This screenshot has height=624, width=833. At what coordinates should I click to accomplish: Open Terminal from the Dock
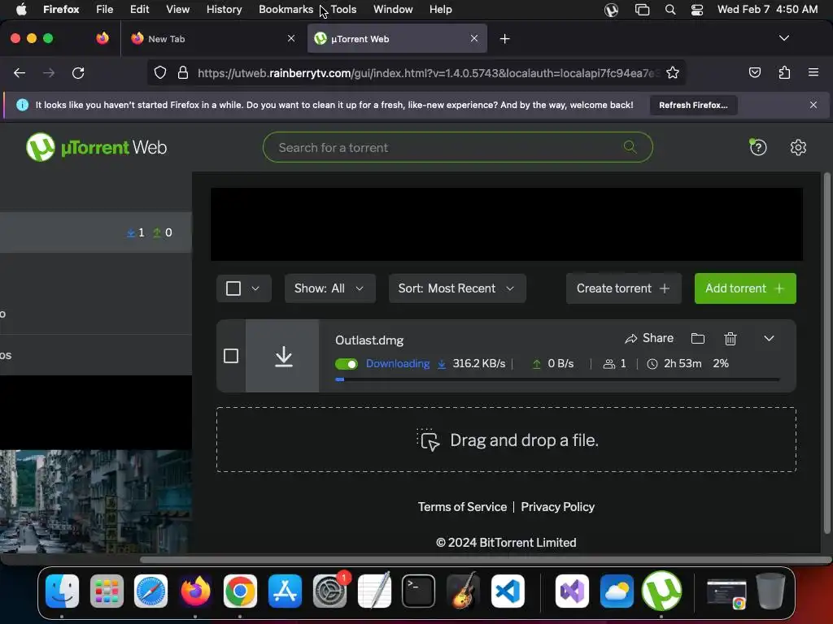coord(419,591)
